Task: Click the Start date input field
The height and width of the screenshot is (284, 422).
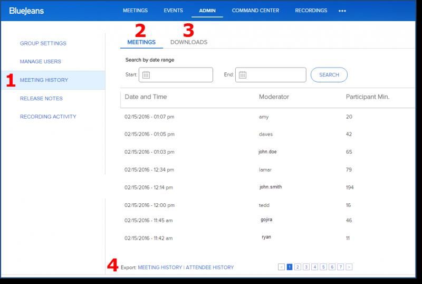Action: (x=176, y=74)
